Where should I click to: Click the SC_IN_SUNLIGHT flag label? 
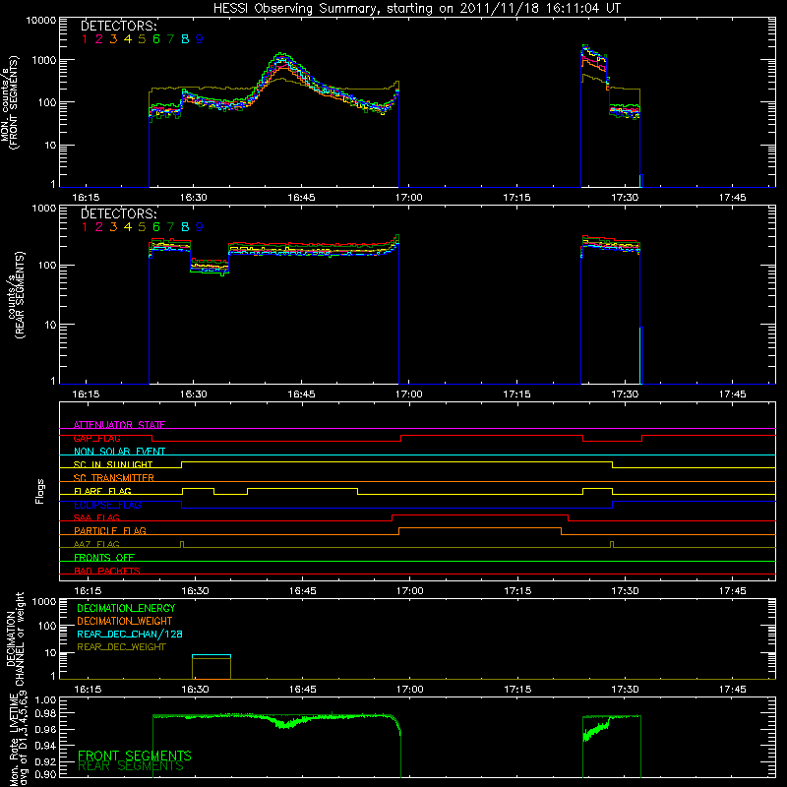pyautogui.click(x=113, y=464)
